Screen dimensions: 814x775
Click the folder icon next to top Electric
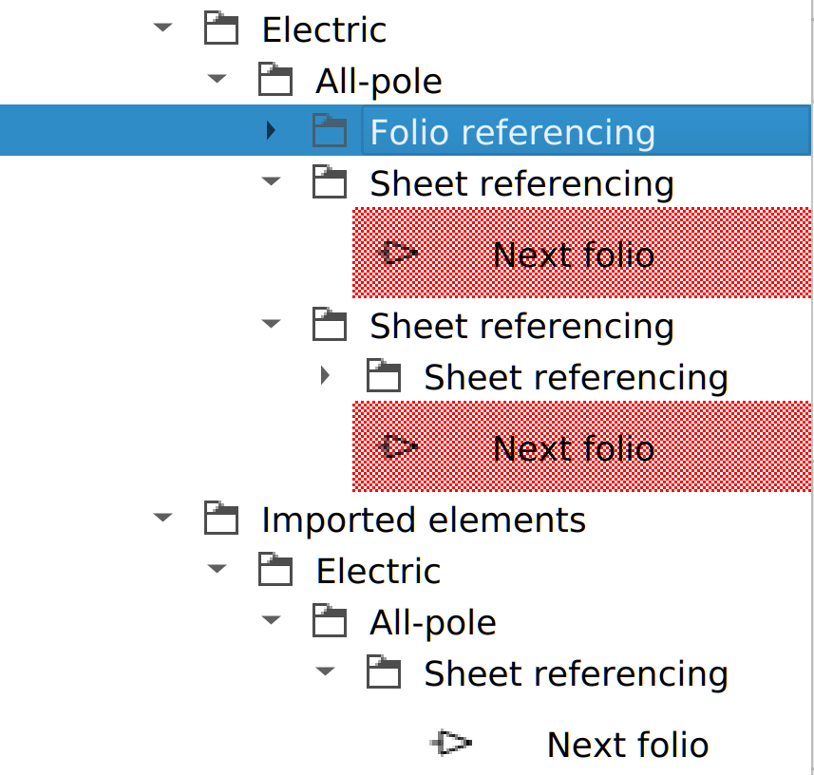(x=220, y=29)
